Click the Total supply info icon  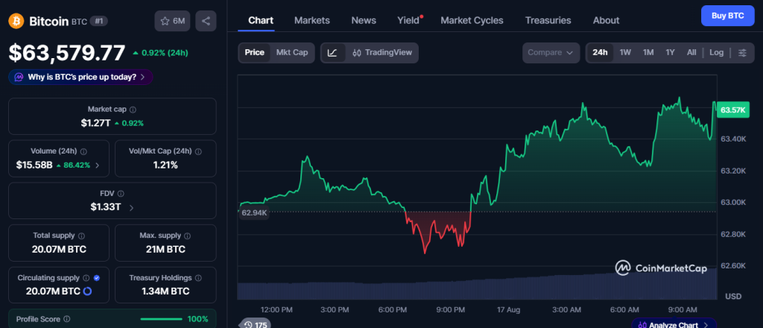[x=81, y=236]
